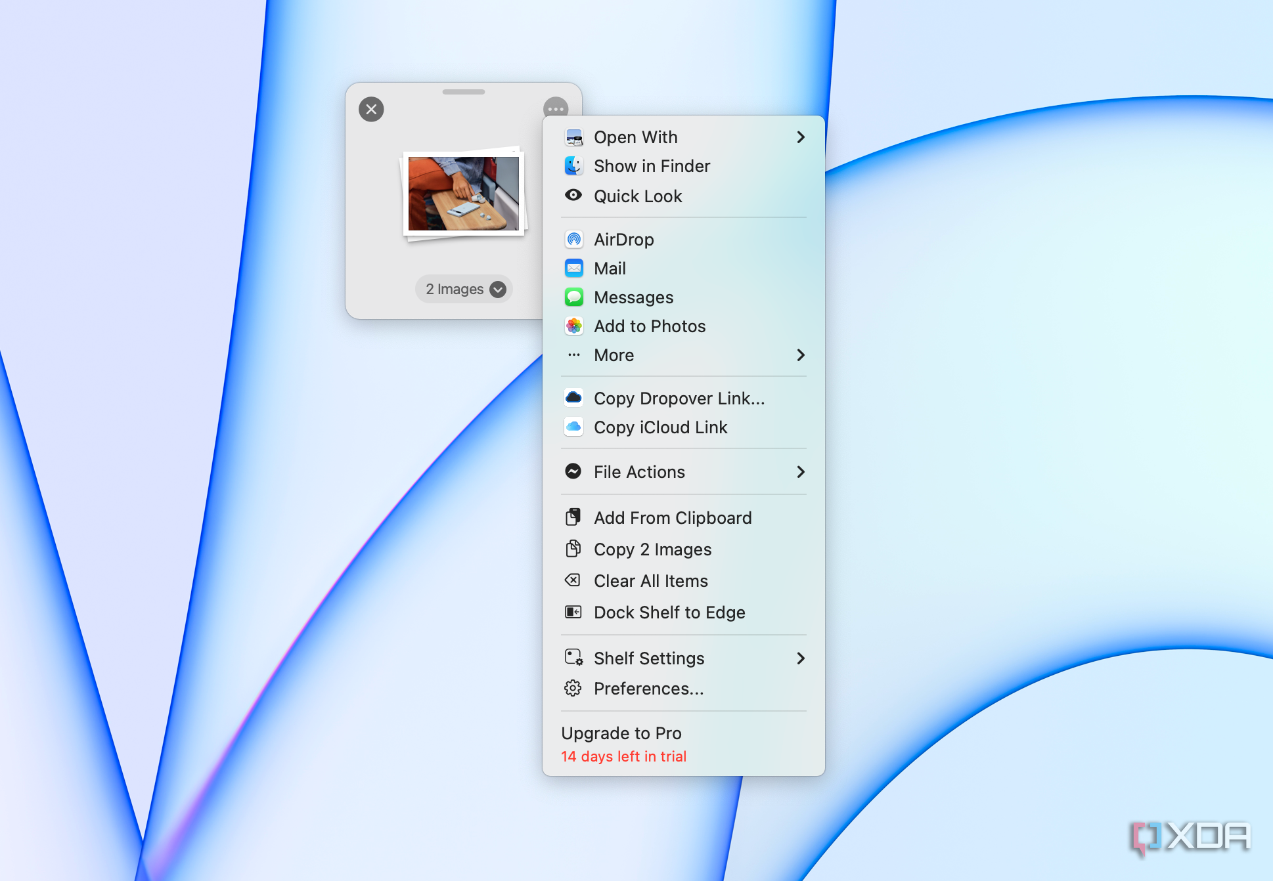Viewport: 1273px width, 881px height.
Task: Click the Dock Shelf to Edge icon
Action: click(573, 612)
